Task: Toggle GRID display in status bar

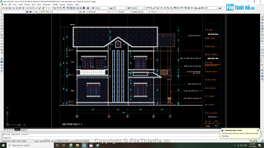Action: point(41,141)
